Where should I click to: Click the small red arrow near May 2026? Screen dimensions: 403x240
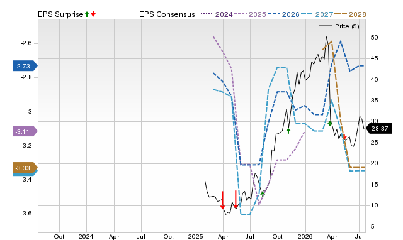(344, 137)
